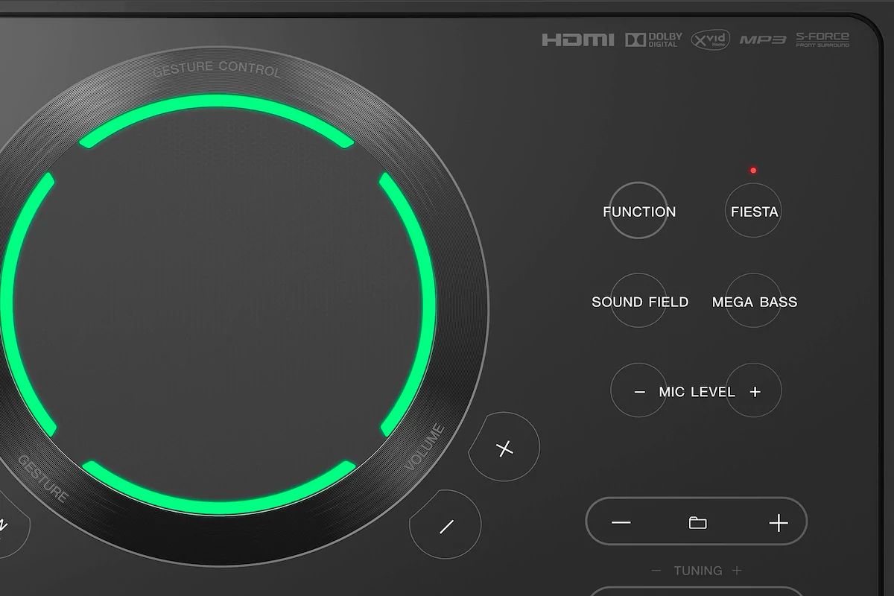Tap the red indicator light above FIESTA
Image resolution: width=894 pixels, height=596 pixels.
753,171
